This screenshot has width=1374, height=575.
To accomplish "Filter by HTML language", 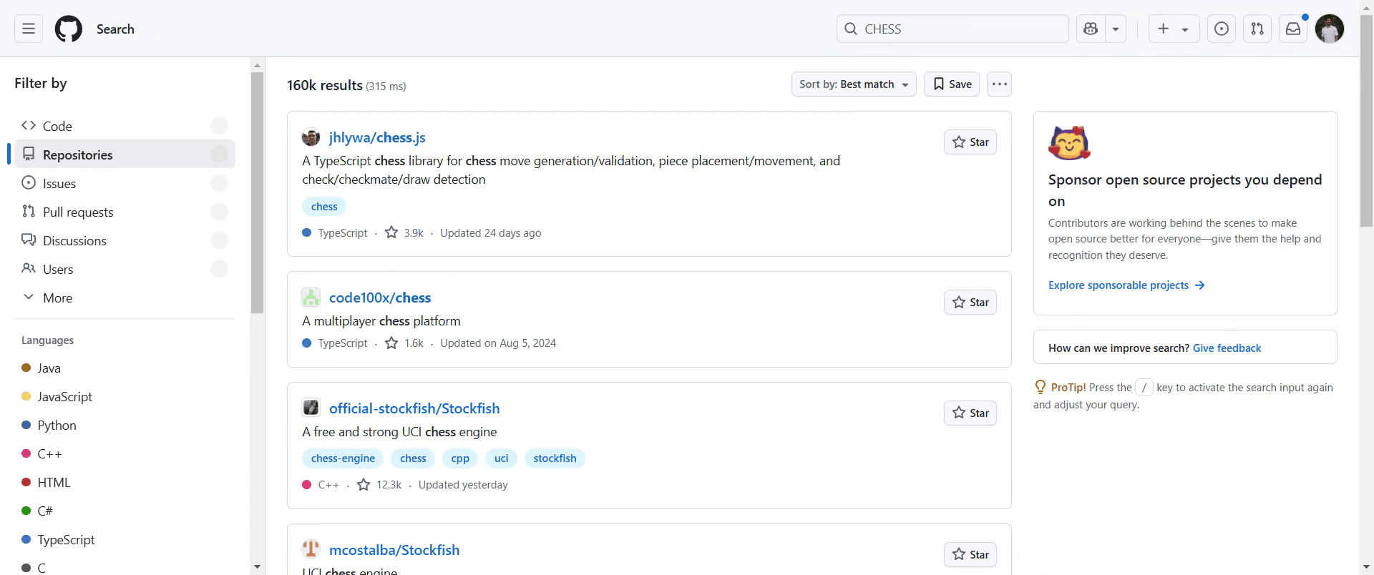I will tap(125, 482).
